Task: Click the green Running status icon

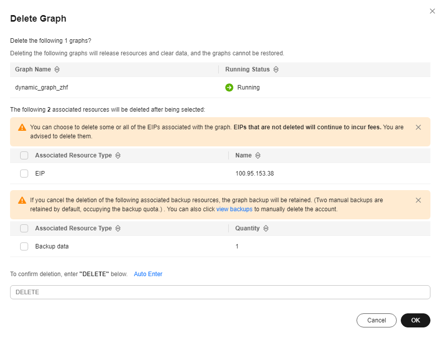Action: click(229, 88)
